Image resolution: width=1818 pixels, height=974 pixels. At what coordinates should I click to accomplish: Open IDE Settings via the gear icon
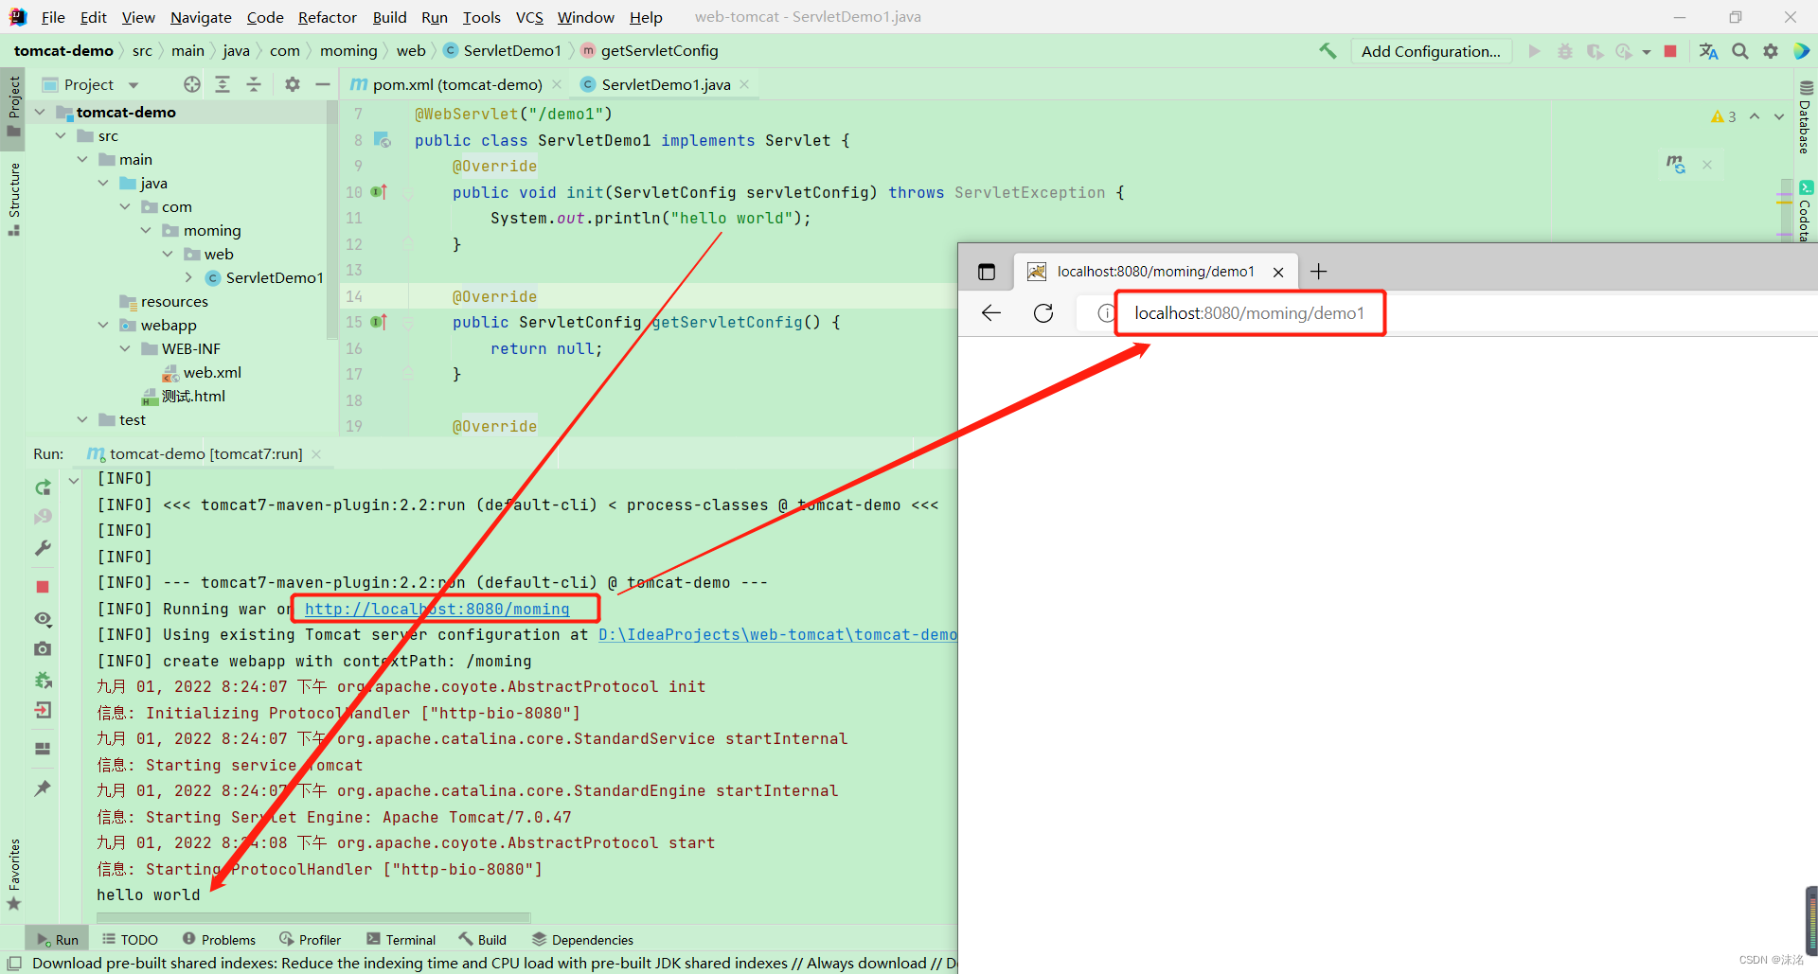pos(1771,50)
